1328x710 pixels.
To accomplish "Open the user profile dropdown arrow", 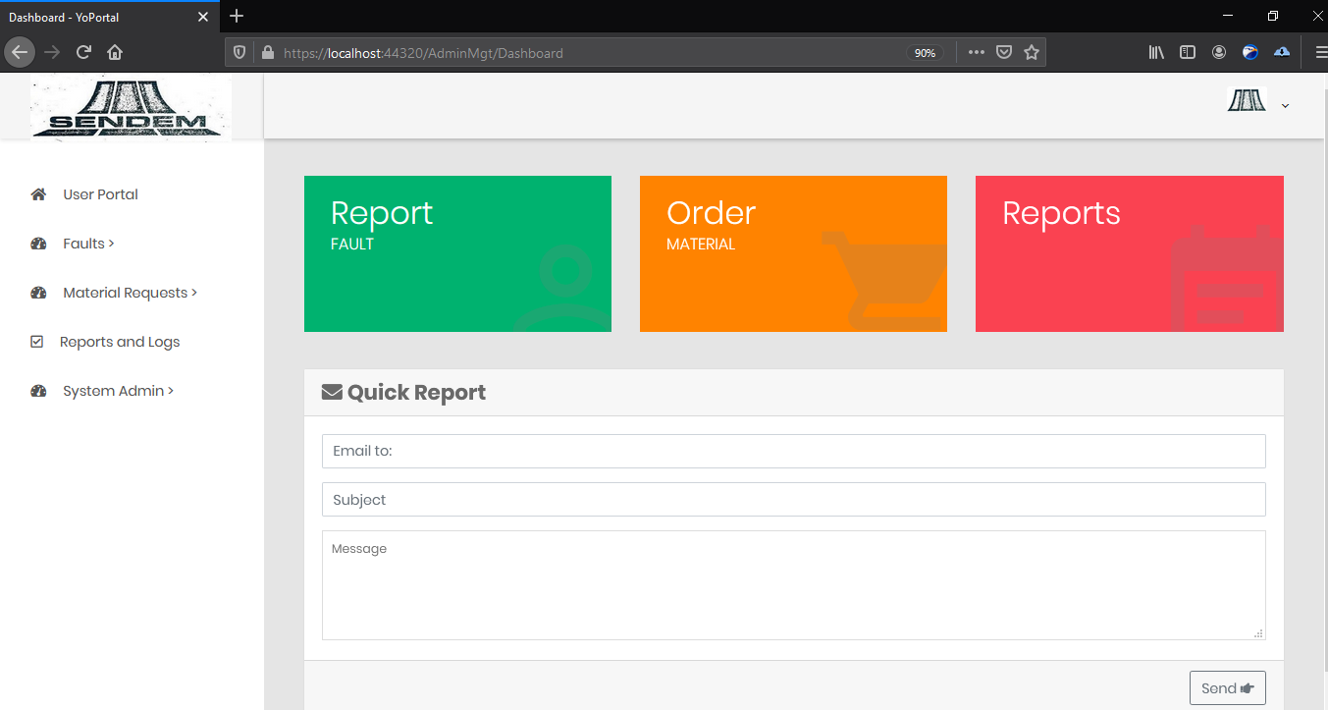I will click(1285, 106).
